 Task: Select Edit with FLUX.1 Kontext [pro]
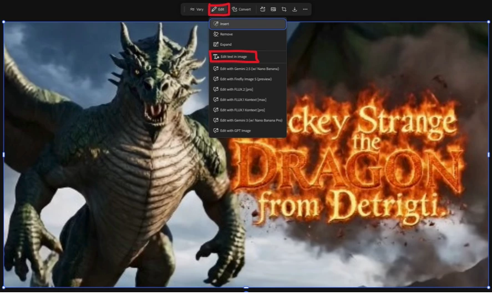point(247,110)
